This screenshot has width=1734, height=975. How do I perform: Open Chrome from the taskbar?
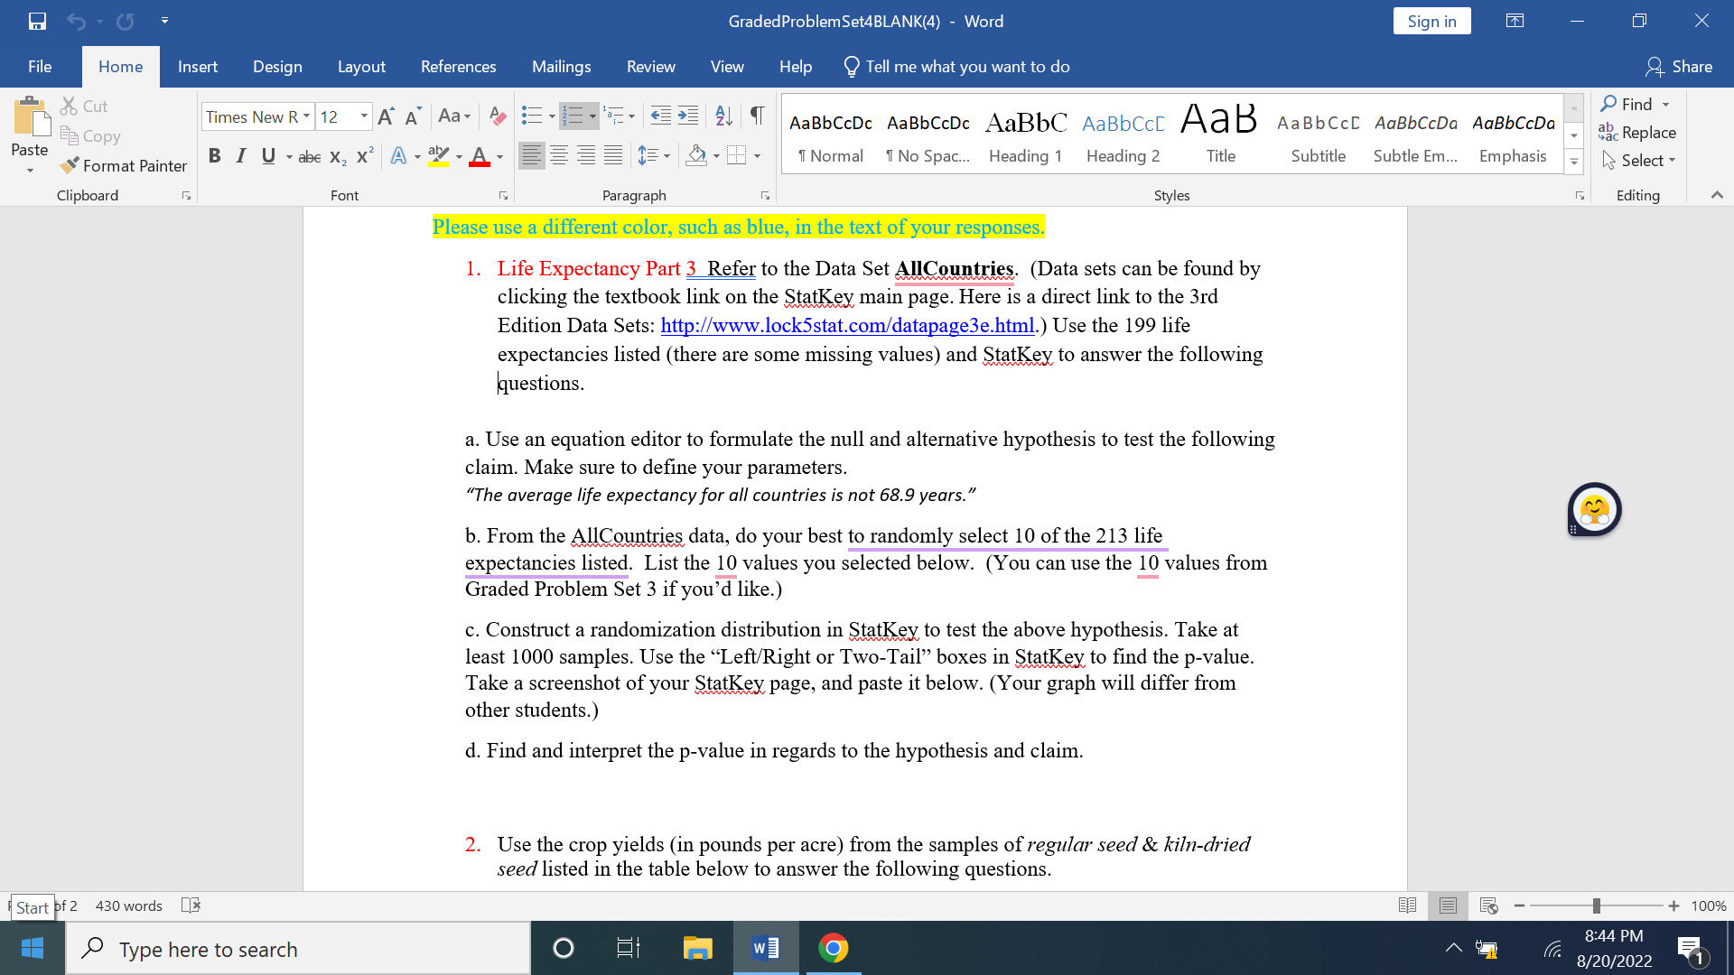pos(833,948)
